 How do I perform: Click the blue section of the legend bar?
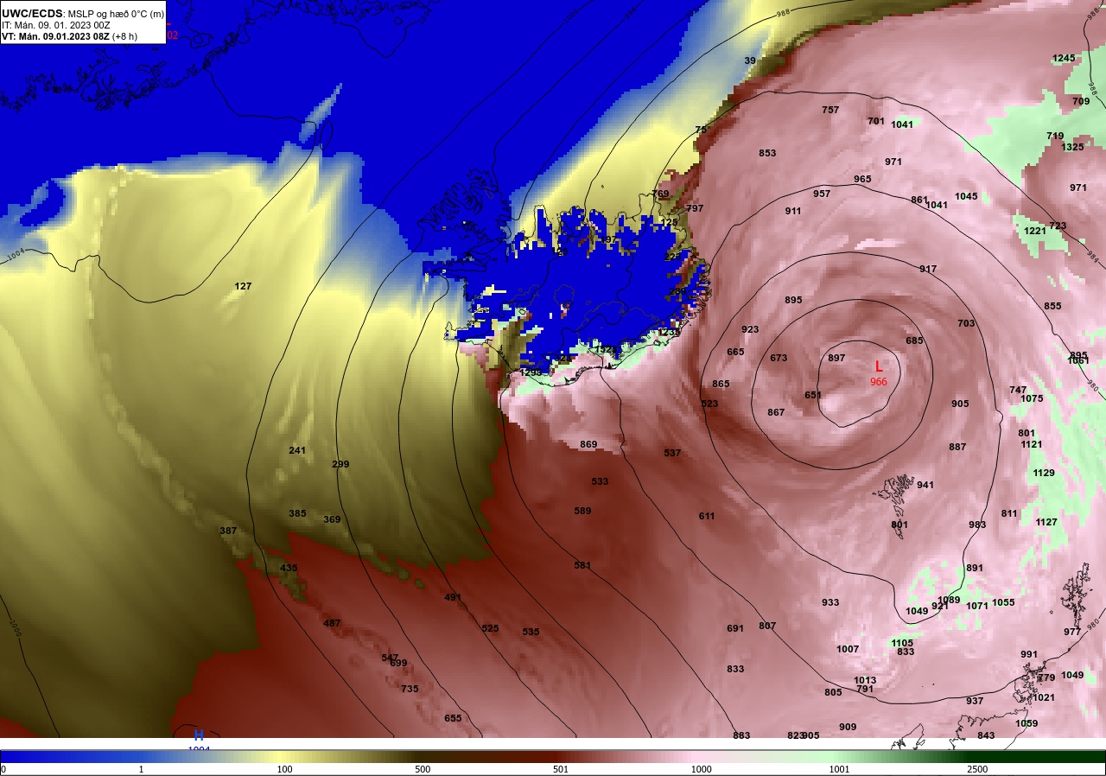pyautogui.click(x=69, y=756)
